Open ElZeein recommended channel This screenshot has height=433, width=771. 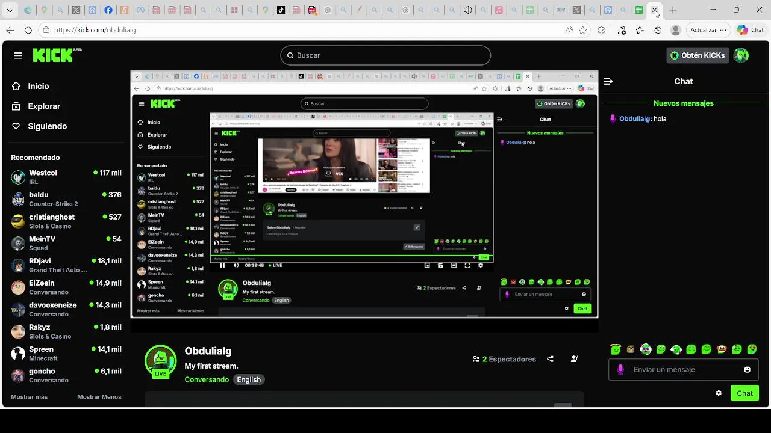click(66, 287)
